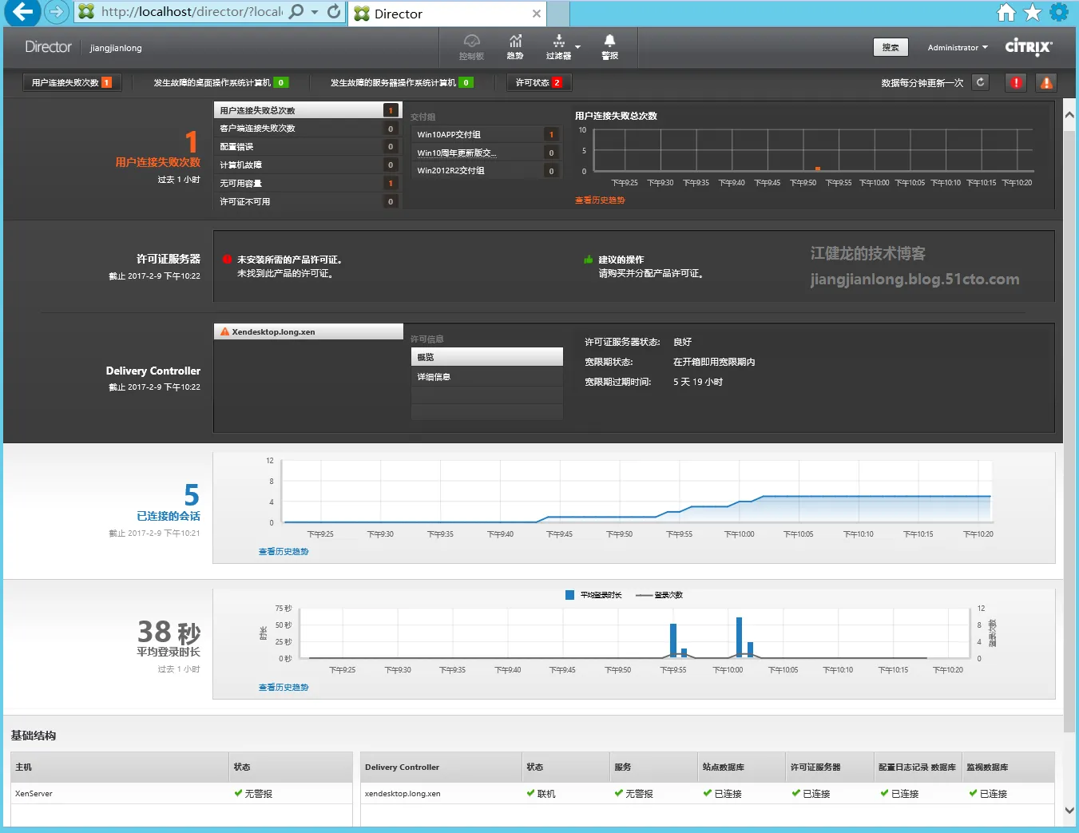The width and height of the screenshot is (1079, 833).
Task: Open the 趋势 trends icon
Action: (515, 47)
